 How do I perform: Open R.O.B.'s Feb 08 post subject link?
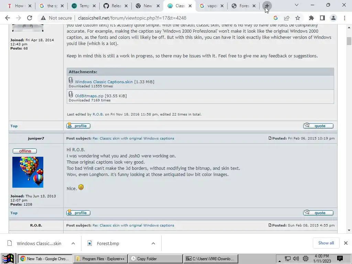[x=133, y=225]
